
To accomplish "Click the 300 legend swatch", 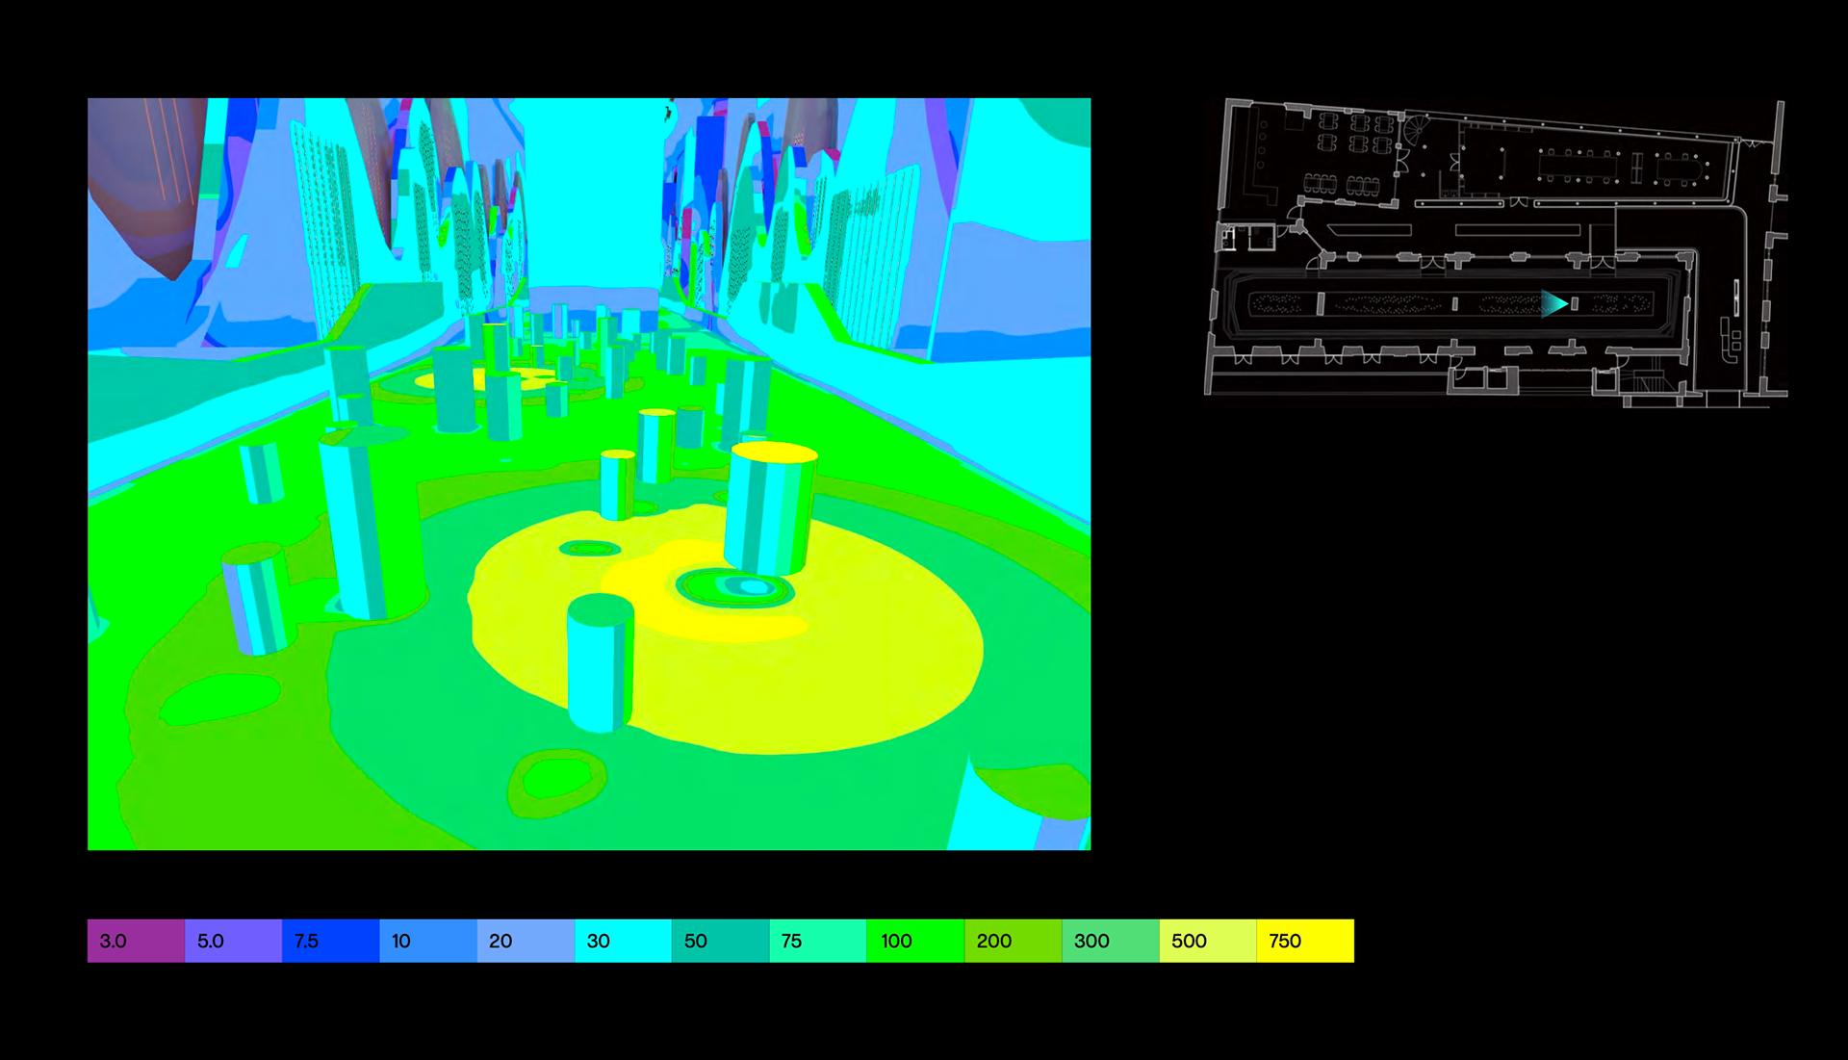I will coord(1110,941).
